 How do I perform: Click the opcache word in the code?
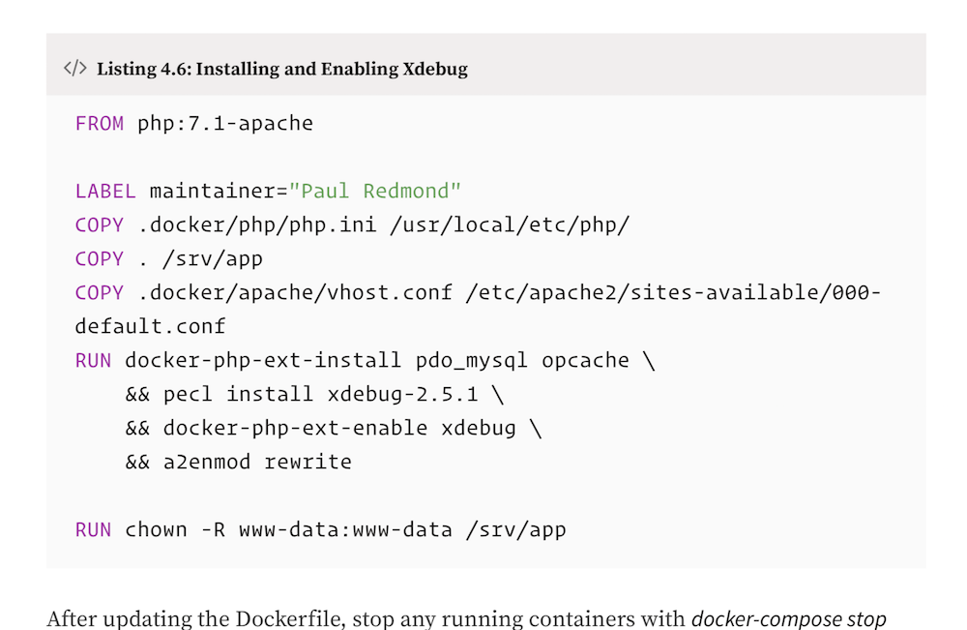[585, 360]
